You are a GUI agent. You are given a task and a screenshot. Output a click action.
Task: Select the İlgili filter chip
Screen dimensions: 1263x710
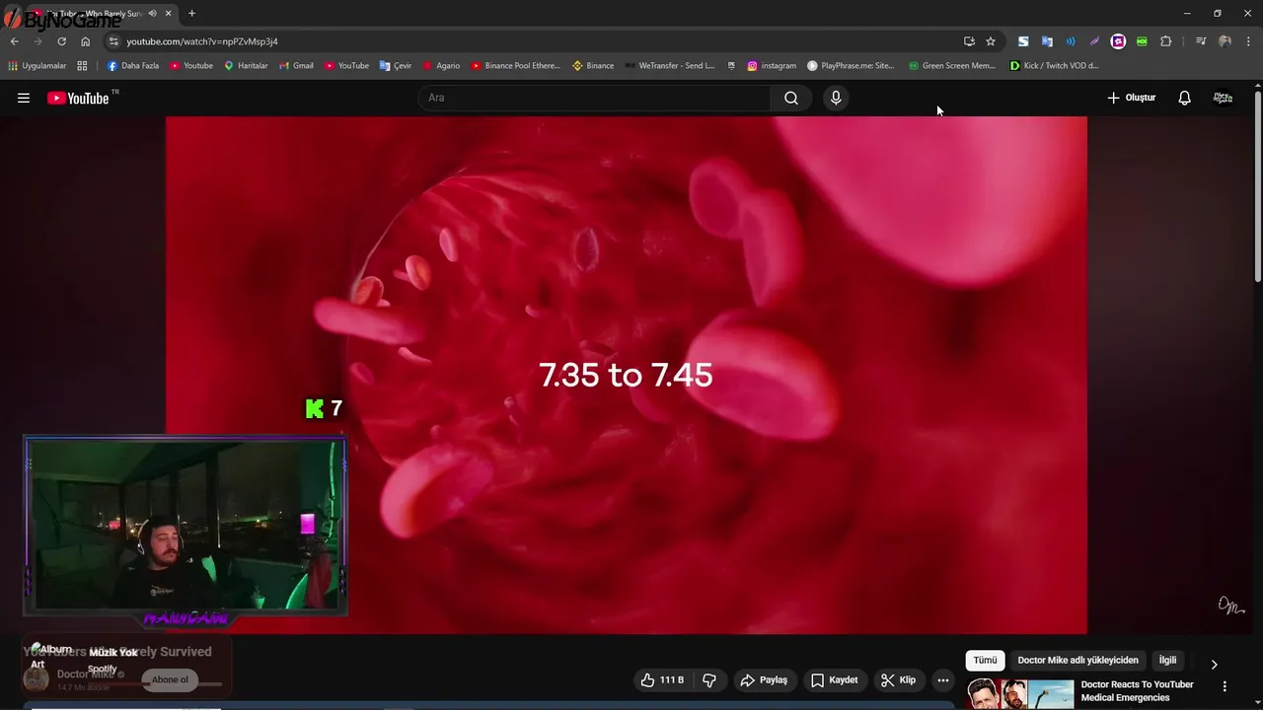pyautogui.click(x=1167, y=660)
